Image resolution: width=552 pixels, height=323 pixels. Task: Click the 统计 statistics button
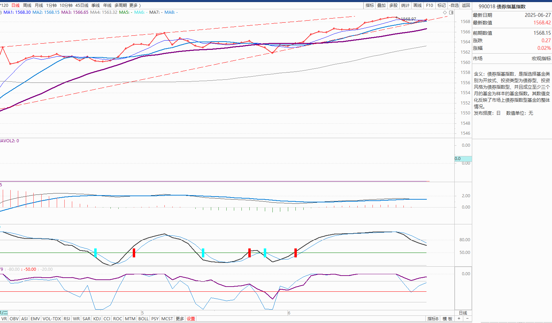[405, 5]
